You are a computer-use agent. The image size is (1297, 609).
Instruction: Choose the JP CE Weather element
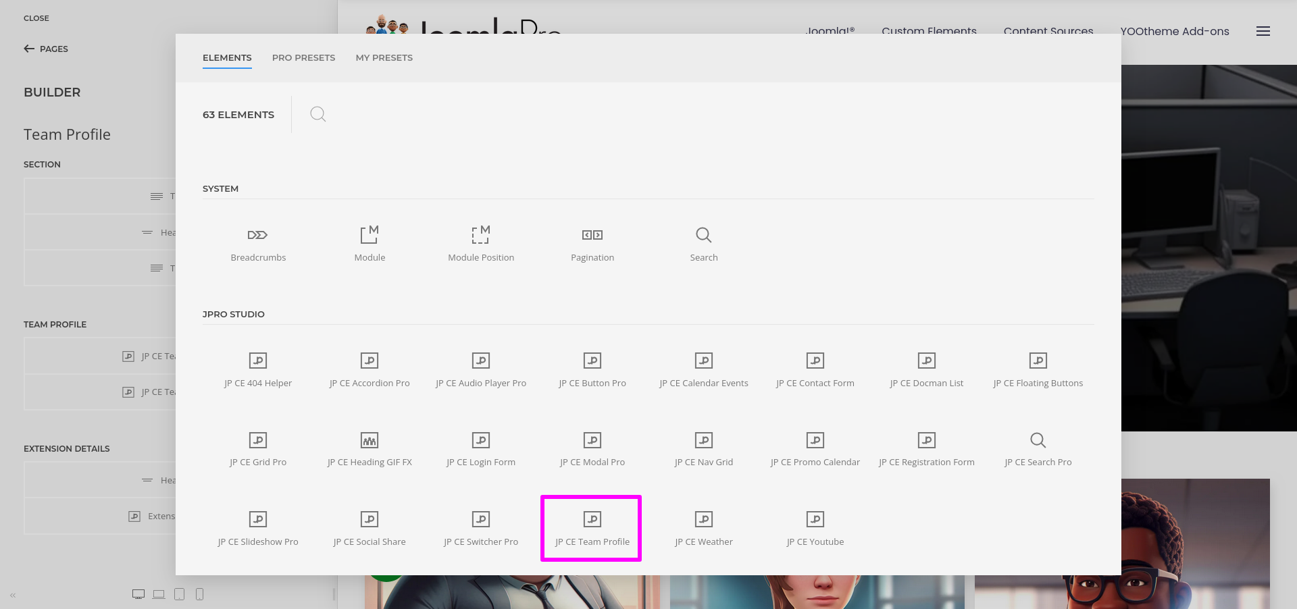pyautogui.click(x=703, y=529)
